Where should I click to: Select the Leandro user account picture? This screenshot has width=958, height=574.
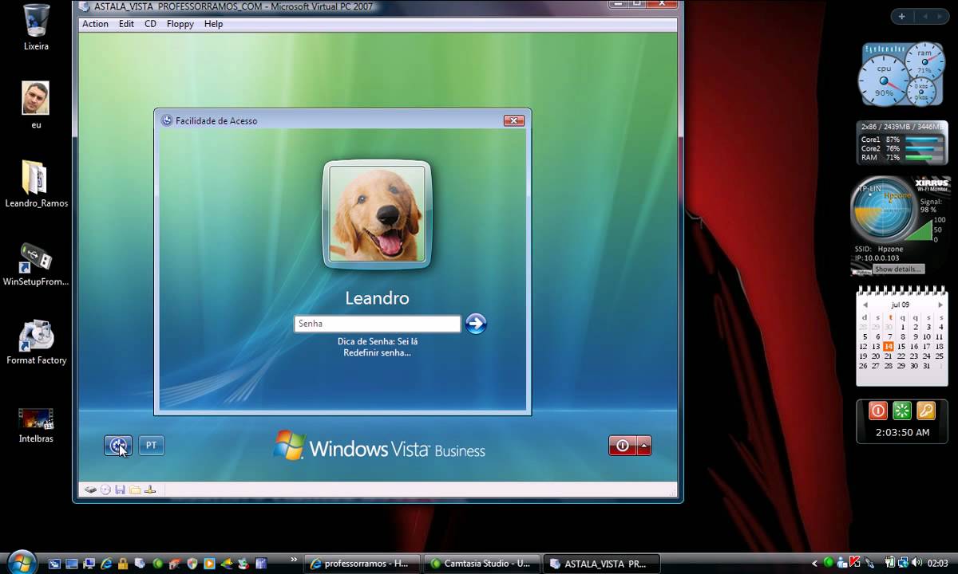click(x=377, y=214)
